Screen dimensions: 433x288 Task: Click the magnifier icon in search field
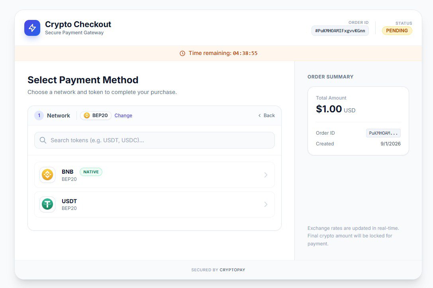[43, 140]
